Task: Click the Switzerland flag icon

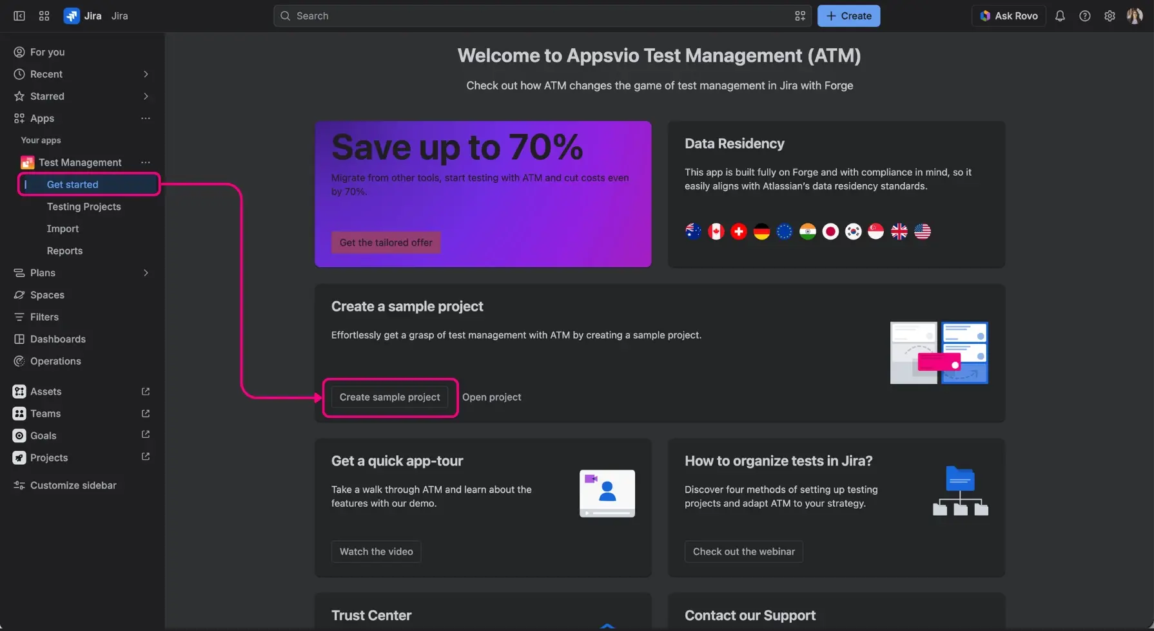Action: pyautogui.click(x=739, y=231)
